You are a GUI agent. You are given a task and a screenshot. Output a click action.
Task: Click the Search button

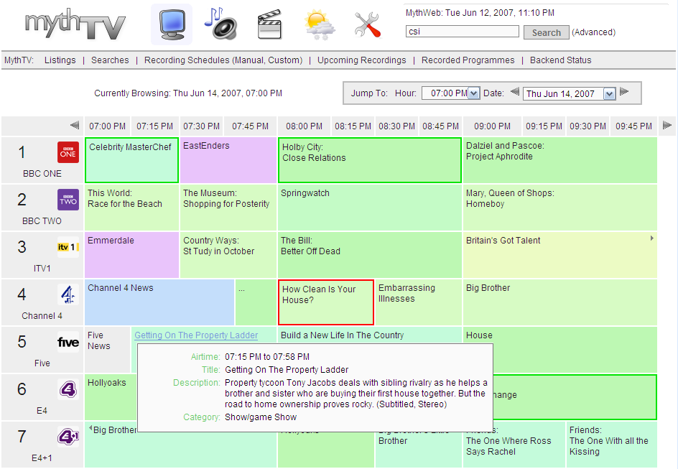(x=546, y=32)
